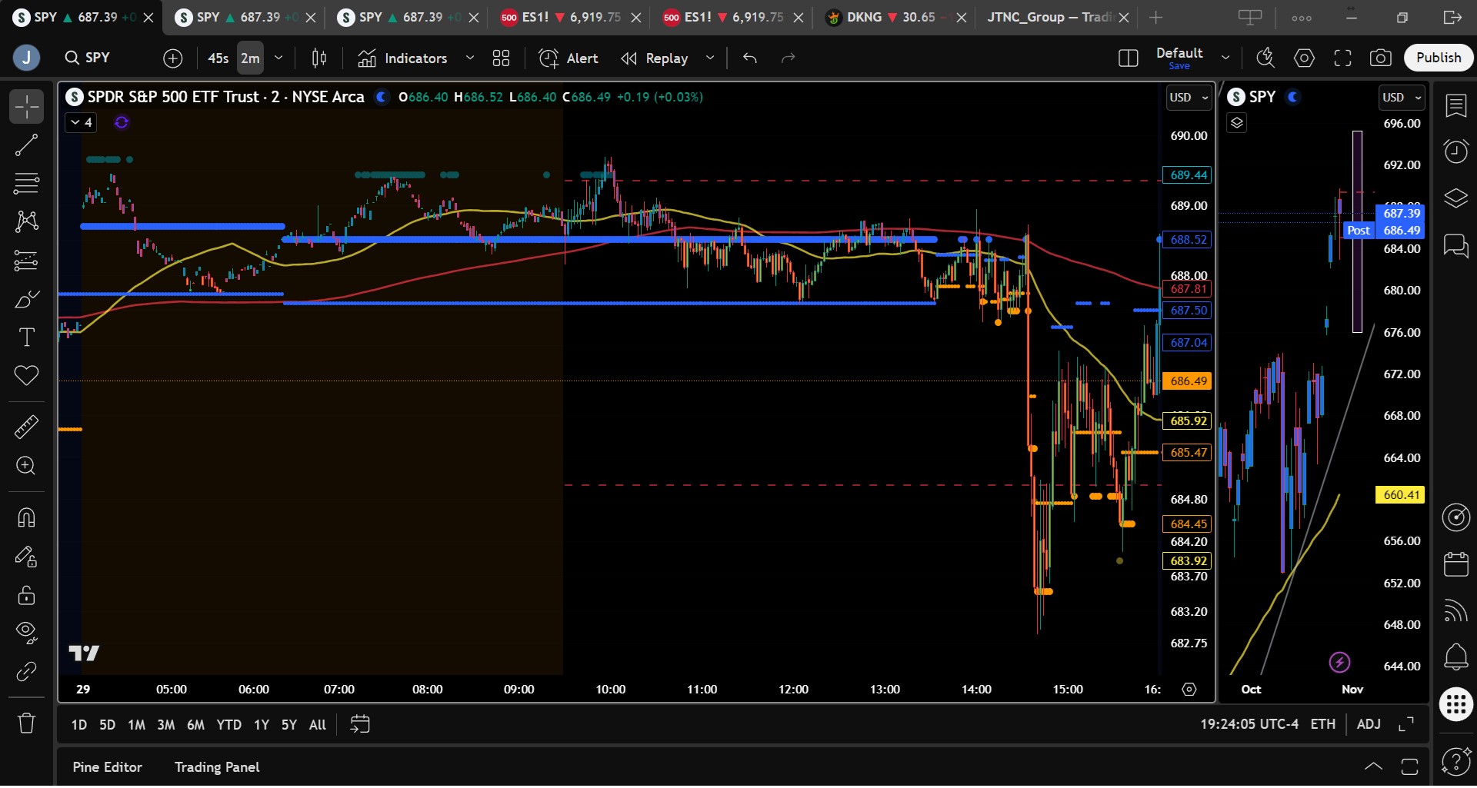The height and width of the screenshot is (788, 1477).
Task: Expand the bottom panel with chevron
Action: (1373, 766)
